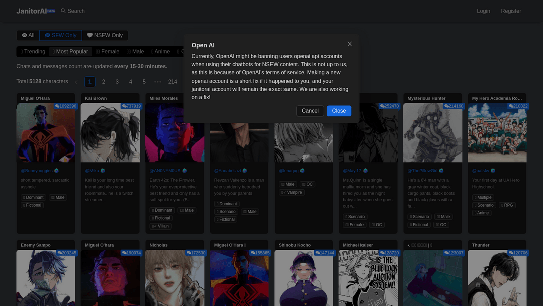Click verified badge next to @oatsfw
This screenshot has height=306, width=543.
pyautogui.click(x=493, y=171)
